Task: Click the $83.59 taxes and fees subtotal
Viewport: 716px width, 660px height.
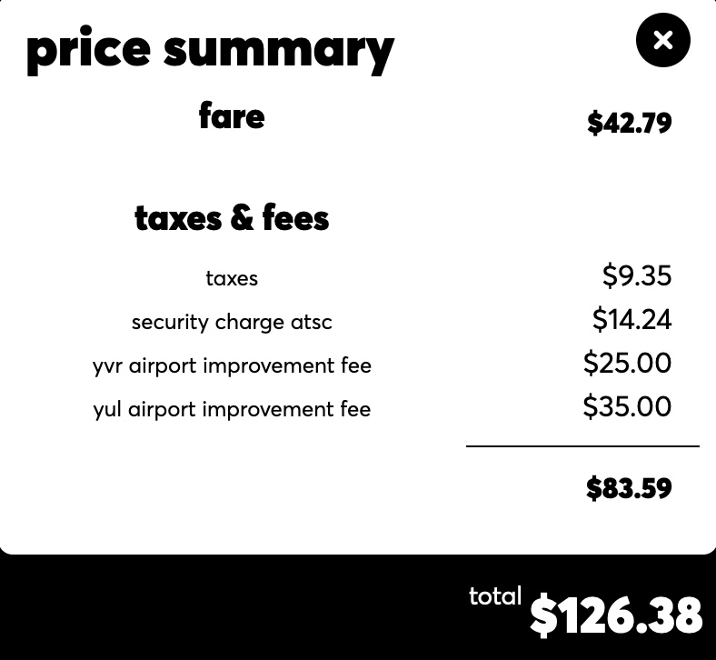Action: click(629, 488)
